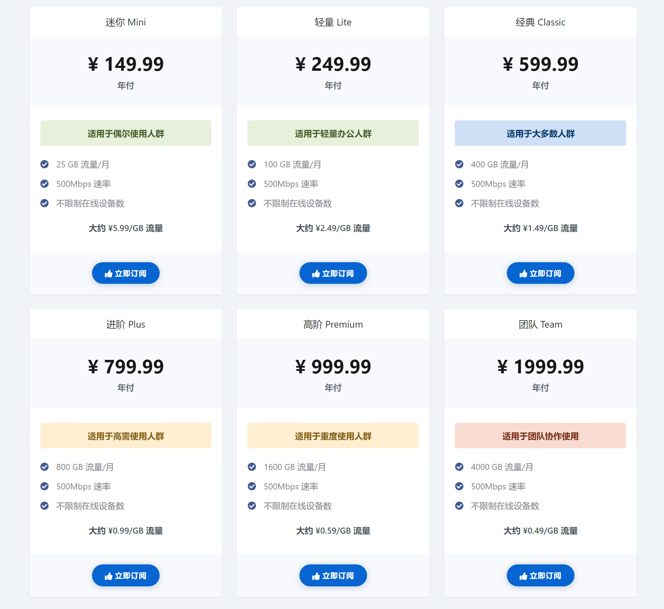Subscribe to the 迷你 Mini plan
Image resolution: width=664 pixels, height=609 pixels.
coord(126,273)
